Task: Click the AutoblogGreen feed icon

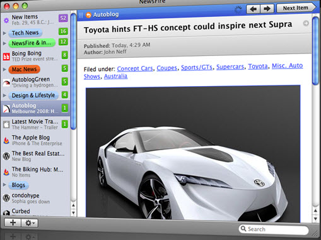Action: [6, 83]
